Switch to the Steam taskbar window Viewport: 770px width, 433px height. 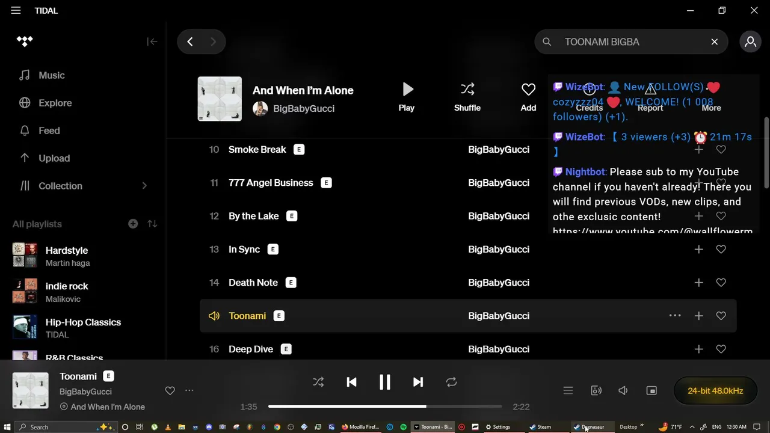544,427
